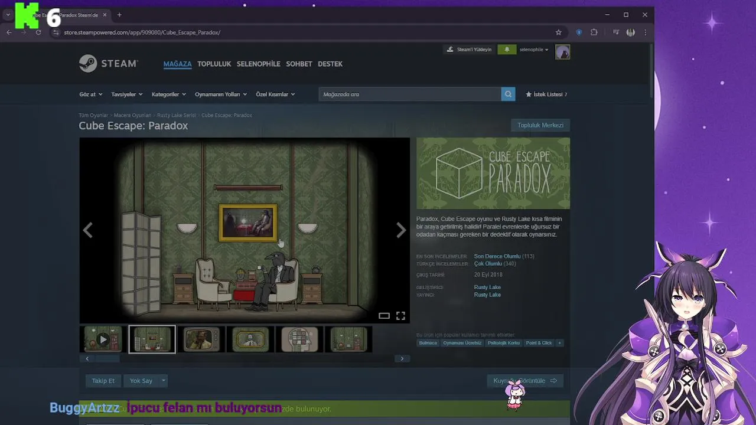Click the page vertical scrollbar
This screenshot has height=425, width=756.
coord(651,71)
